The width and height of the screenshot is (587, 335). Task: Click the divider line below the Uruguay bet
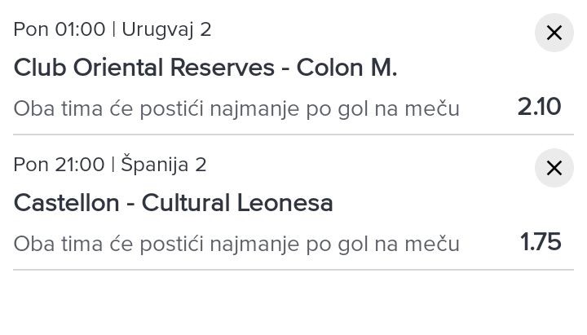(x=293, y=134)
